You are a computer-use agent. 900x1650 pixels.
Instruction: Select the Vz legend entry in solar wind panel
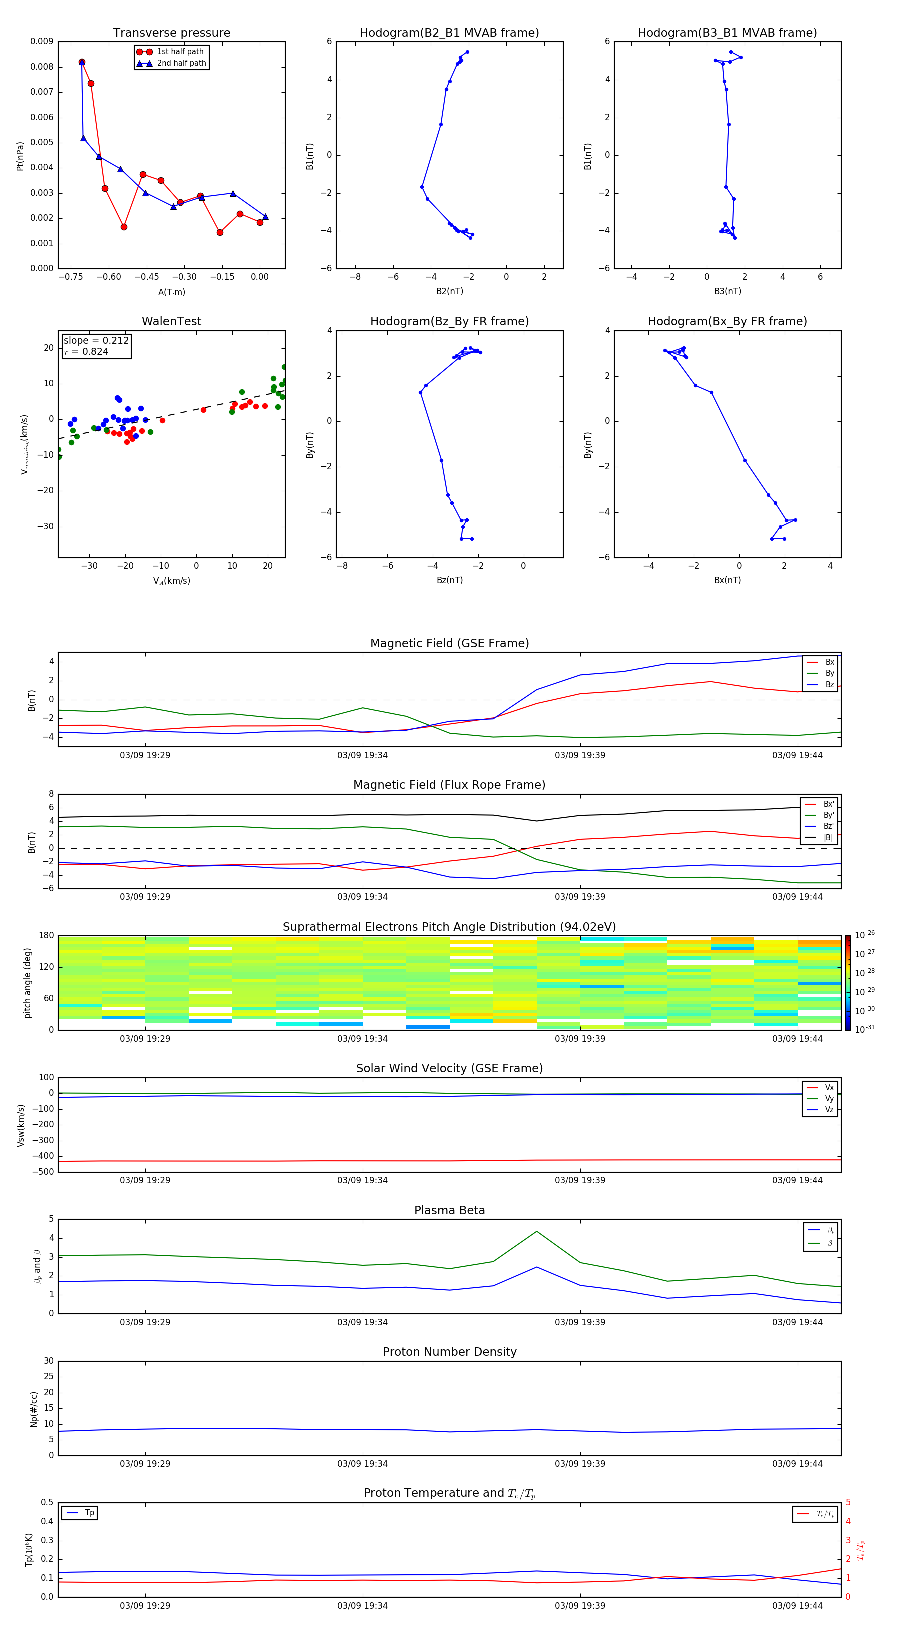click(x=820, y=1109)
